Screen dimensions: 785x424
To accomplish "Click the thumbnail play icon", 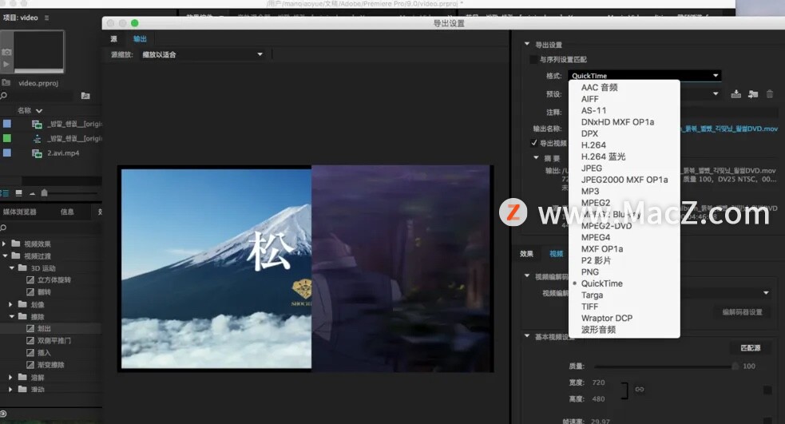I will pos(6,64).
